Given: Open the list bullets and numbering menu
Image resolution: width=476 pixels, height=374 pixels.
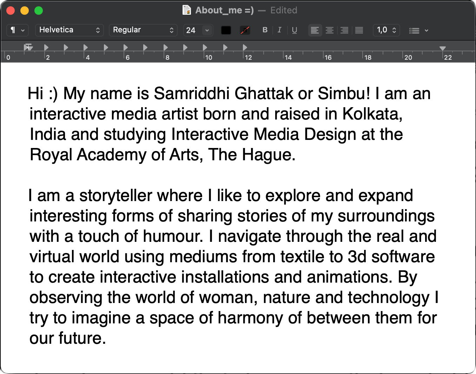Looking at the screenshot, I should [x=419, y=31].
